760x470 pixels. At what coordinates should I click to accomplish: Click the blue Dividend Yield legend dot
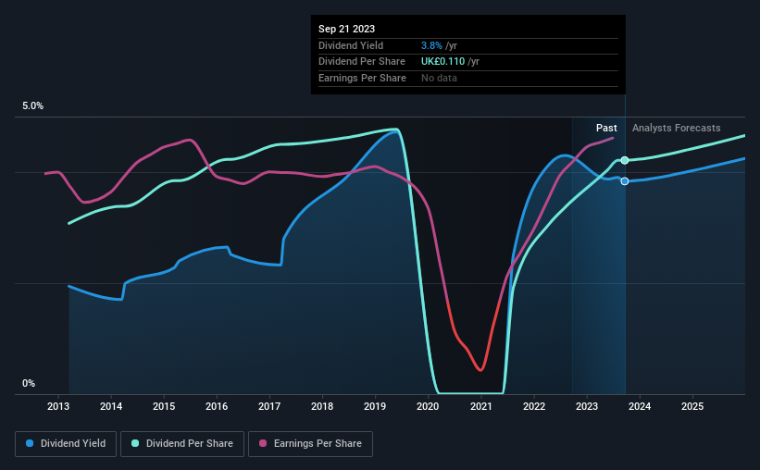click(x=30, y=443)
